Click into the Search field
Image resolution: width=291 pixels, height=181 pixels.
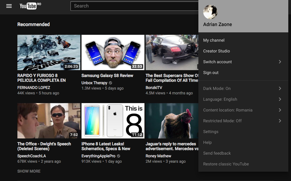click(135, 6)
